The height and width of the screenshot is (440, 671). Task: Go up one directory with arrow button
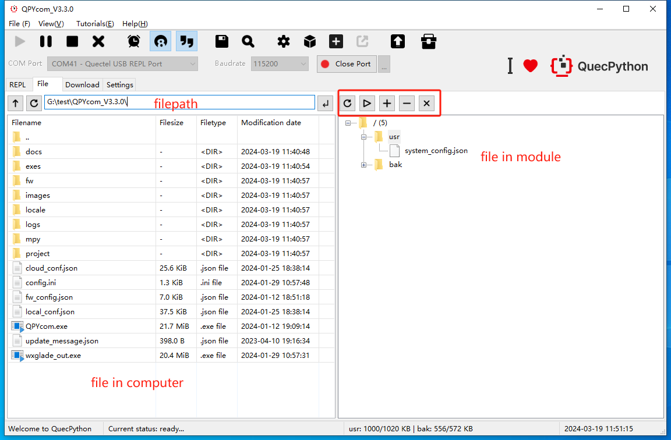pos(16,103)
